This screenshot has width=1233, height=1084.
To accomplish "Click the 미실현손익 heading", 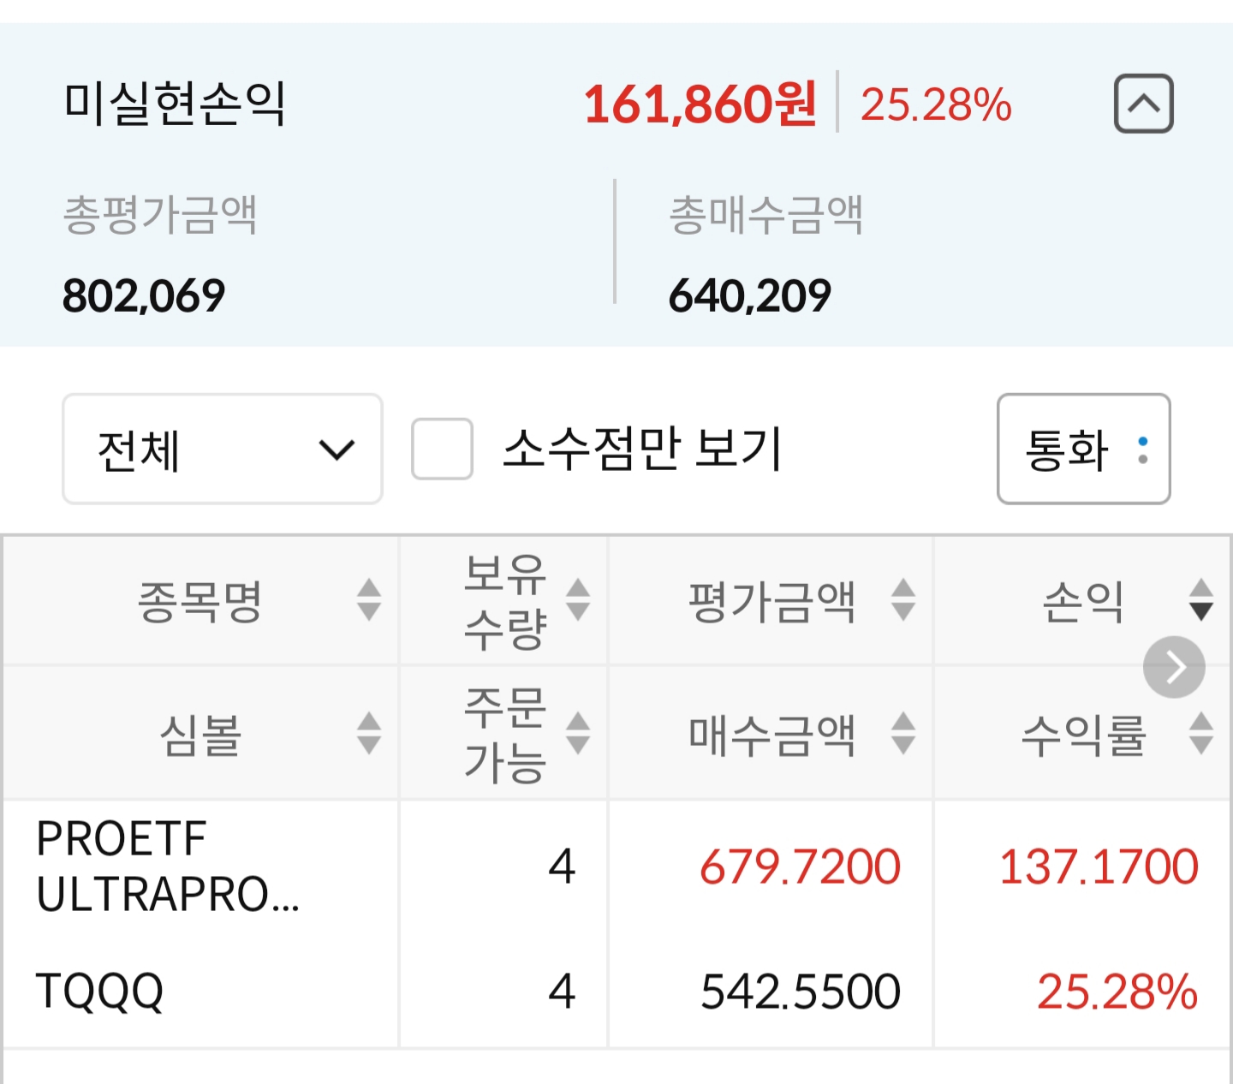I will (175, 104).
